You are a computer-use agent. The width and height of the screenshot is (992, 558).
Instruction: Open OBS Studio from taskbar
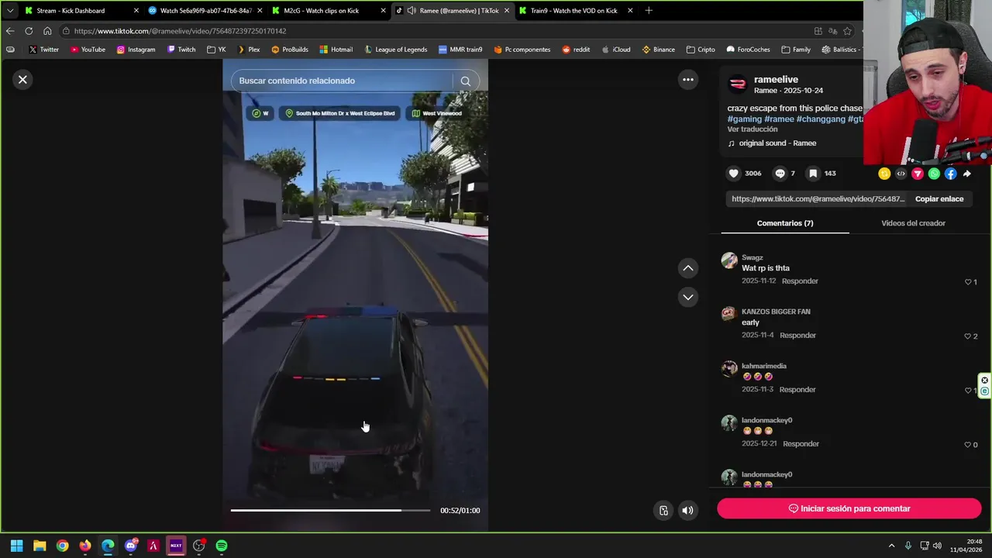[x=198, y=546]
